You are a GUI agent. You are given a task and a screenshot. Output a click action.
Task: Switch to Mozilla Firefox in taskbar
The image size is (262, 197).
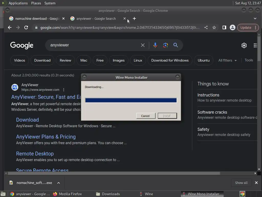click(x=67, y=194)
